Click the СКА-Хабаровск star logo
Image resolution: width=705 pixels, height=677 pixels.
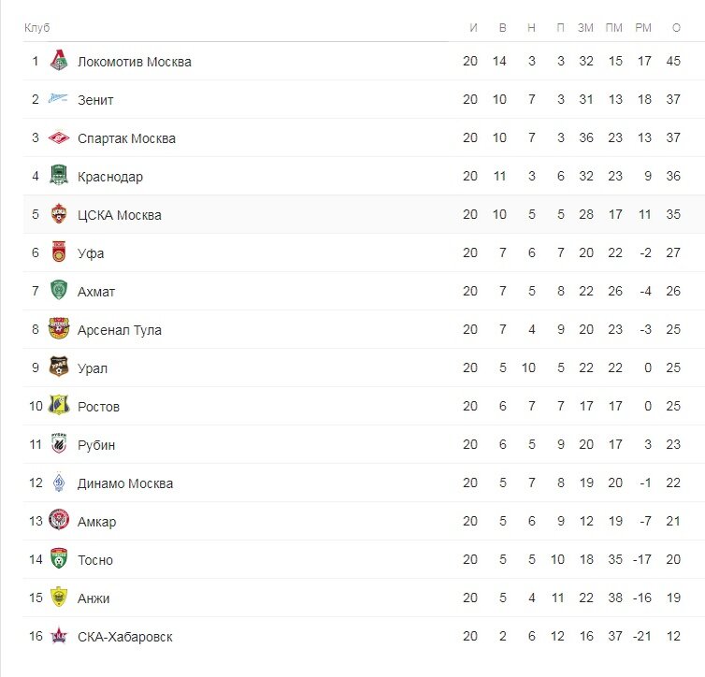point(59,636)
